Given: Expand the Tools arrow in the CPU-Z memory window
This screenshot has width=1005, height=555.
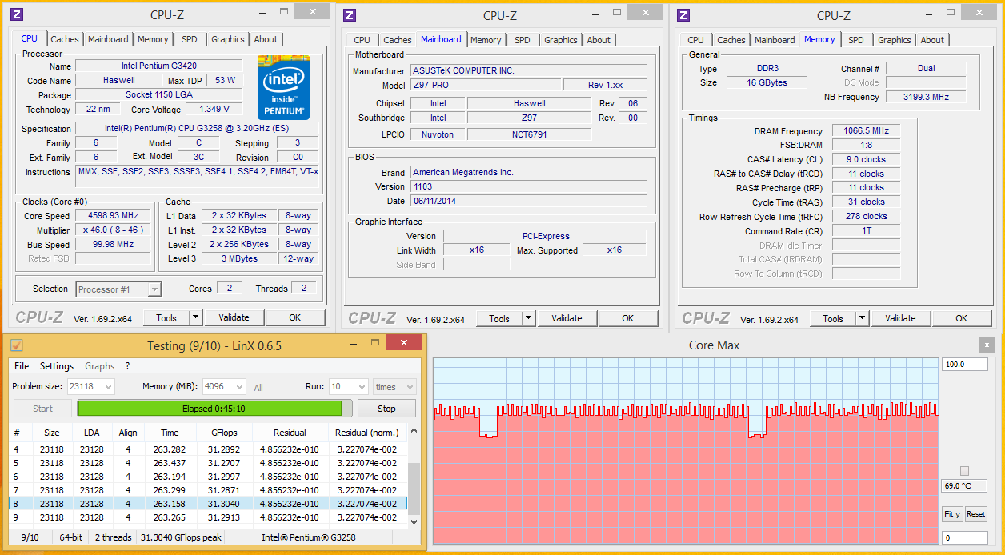Looking at the screenshot, I should [x=862, y=318].
